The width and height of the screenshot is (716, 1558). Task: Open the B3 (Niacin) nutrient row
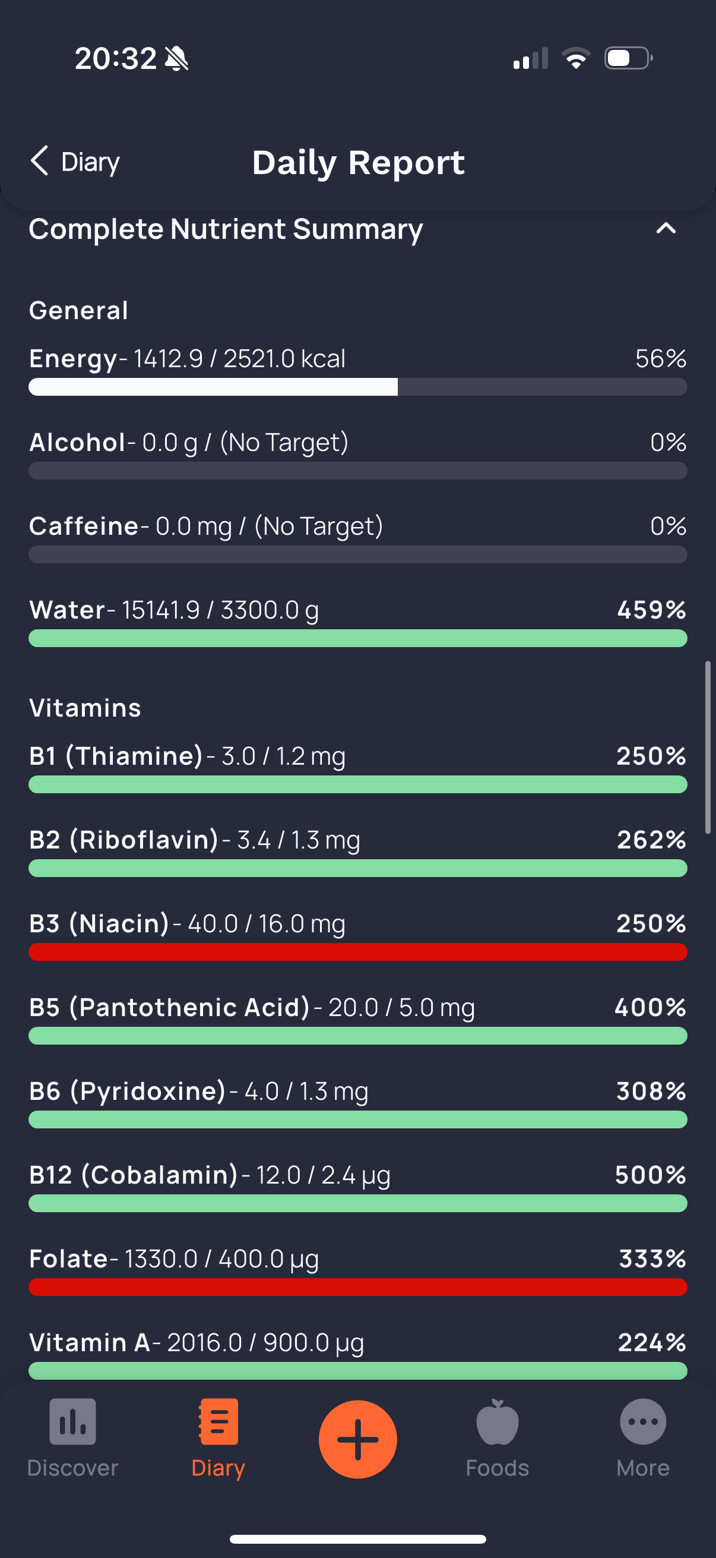[357, 936]
